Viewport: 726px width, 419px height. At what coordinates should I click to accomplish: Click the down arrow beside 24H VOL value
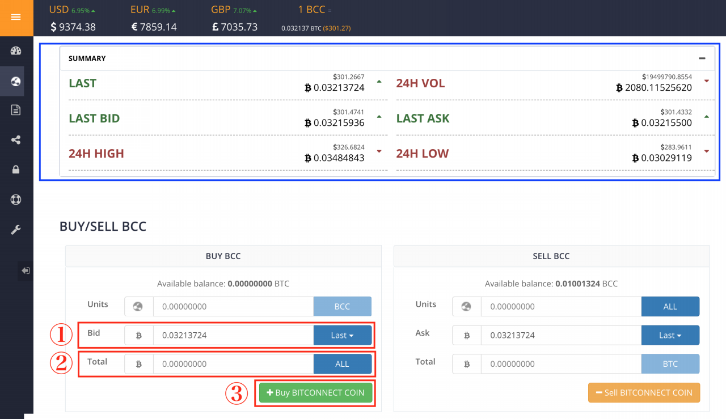coord(707,82)
